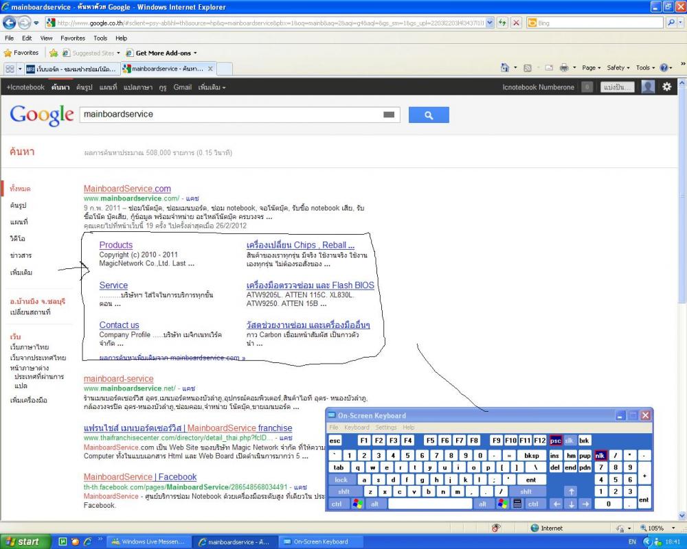Open Gmail in the Google top bar
This screenshot has height=549, width=687.
182,87
